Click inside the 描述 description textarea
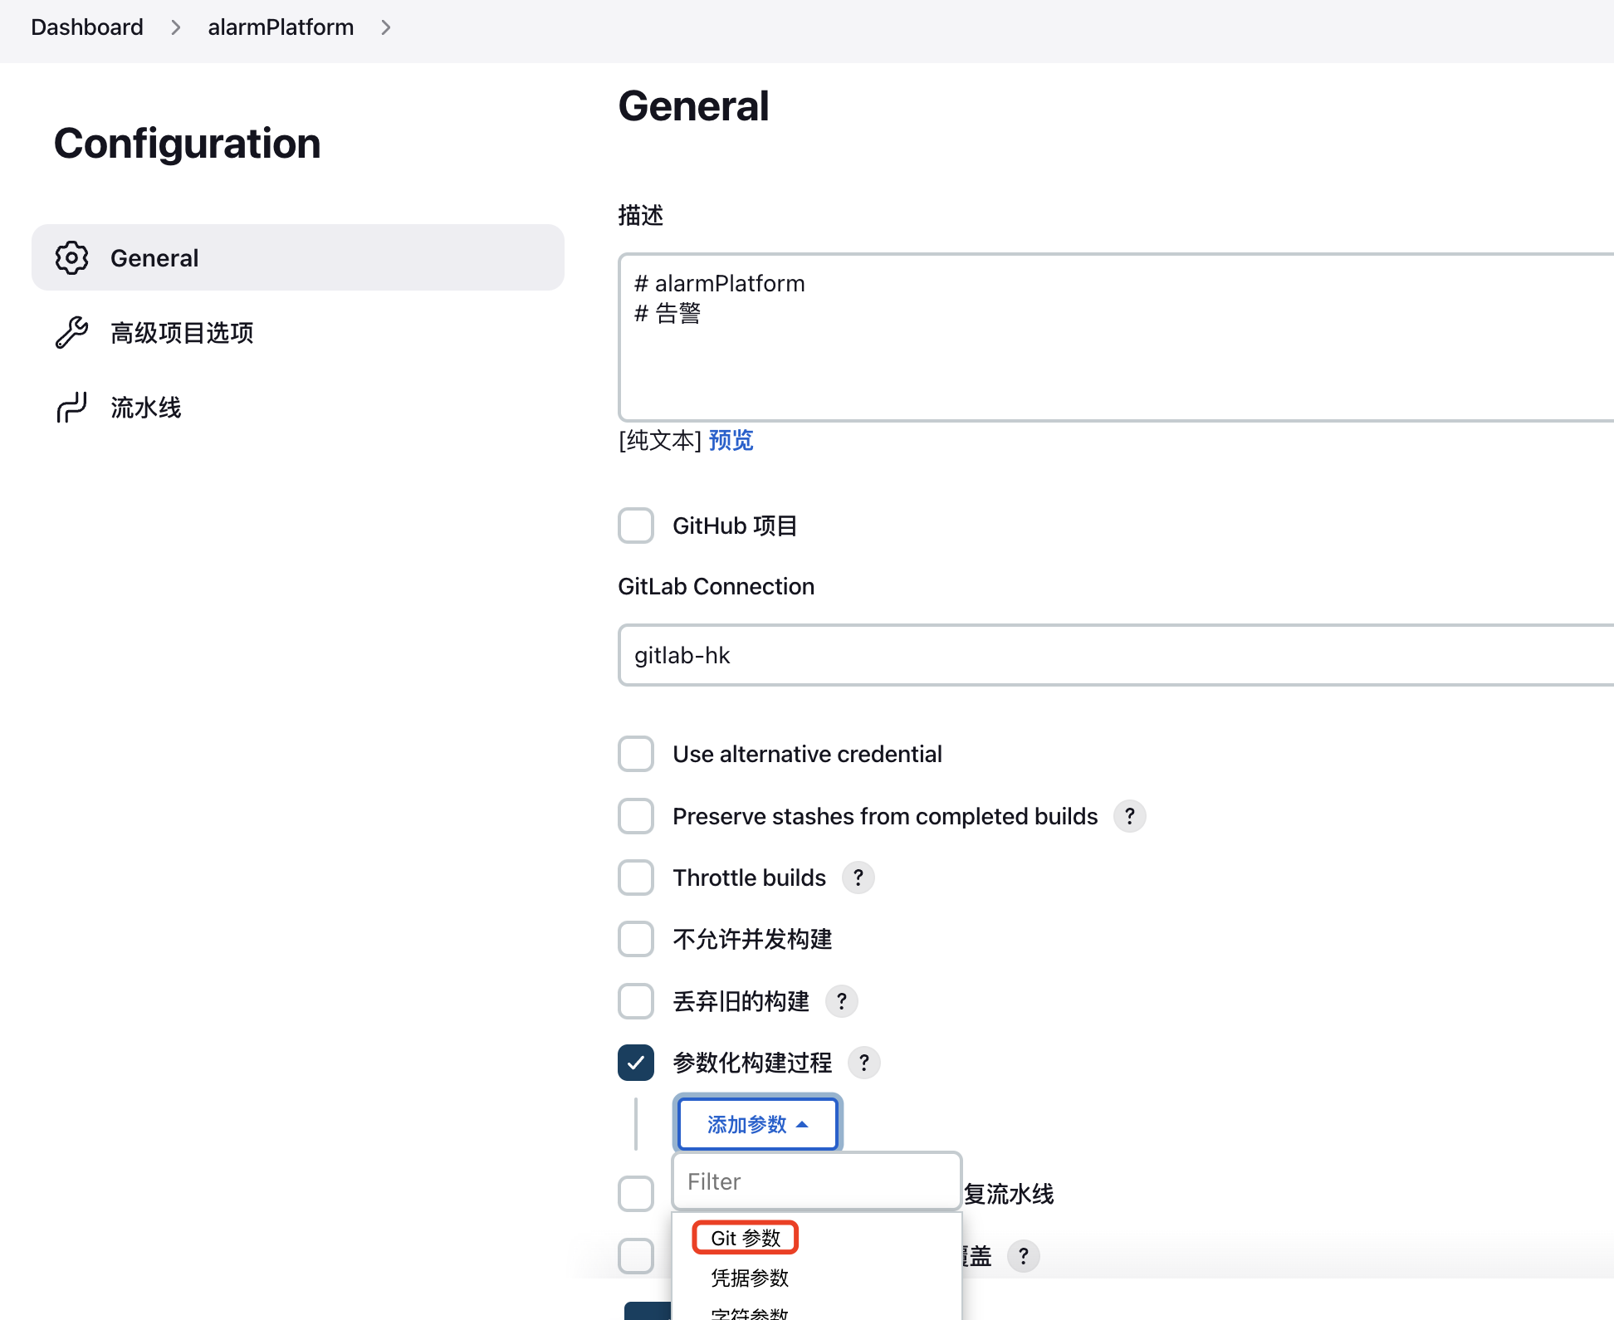This screenshot has height=1320, width=1614. pos(1116,338)
